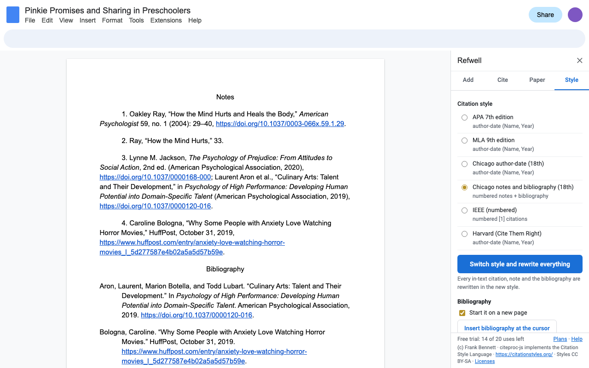
Task: Open the purple account avatar
Action: pos(575,15)
